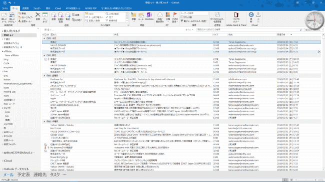
Task: Expand the Quick Steps gallery arrow
Action: pyautogui.click(x=127, y=20)
